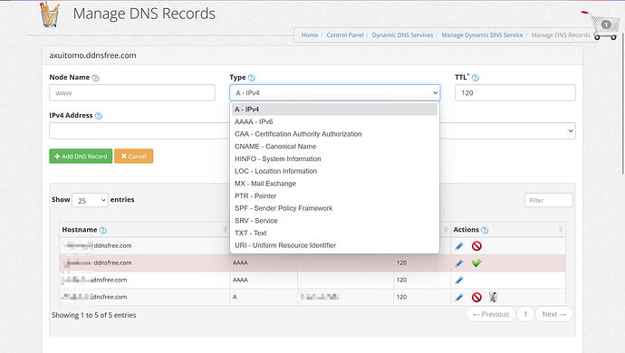The image size is (625, 353).
Task: Open the Hostname column help icon
Action: coord(103,230)
